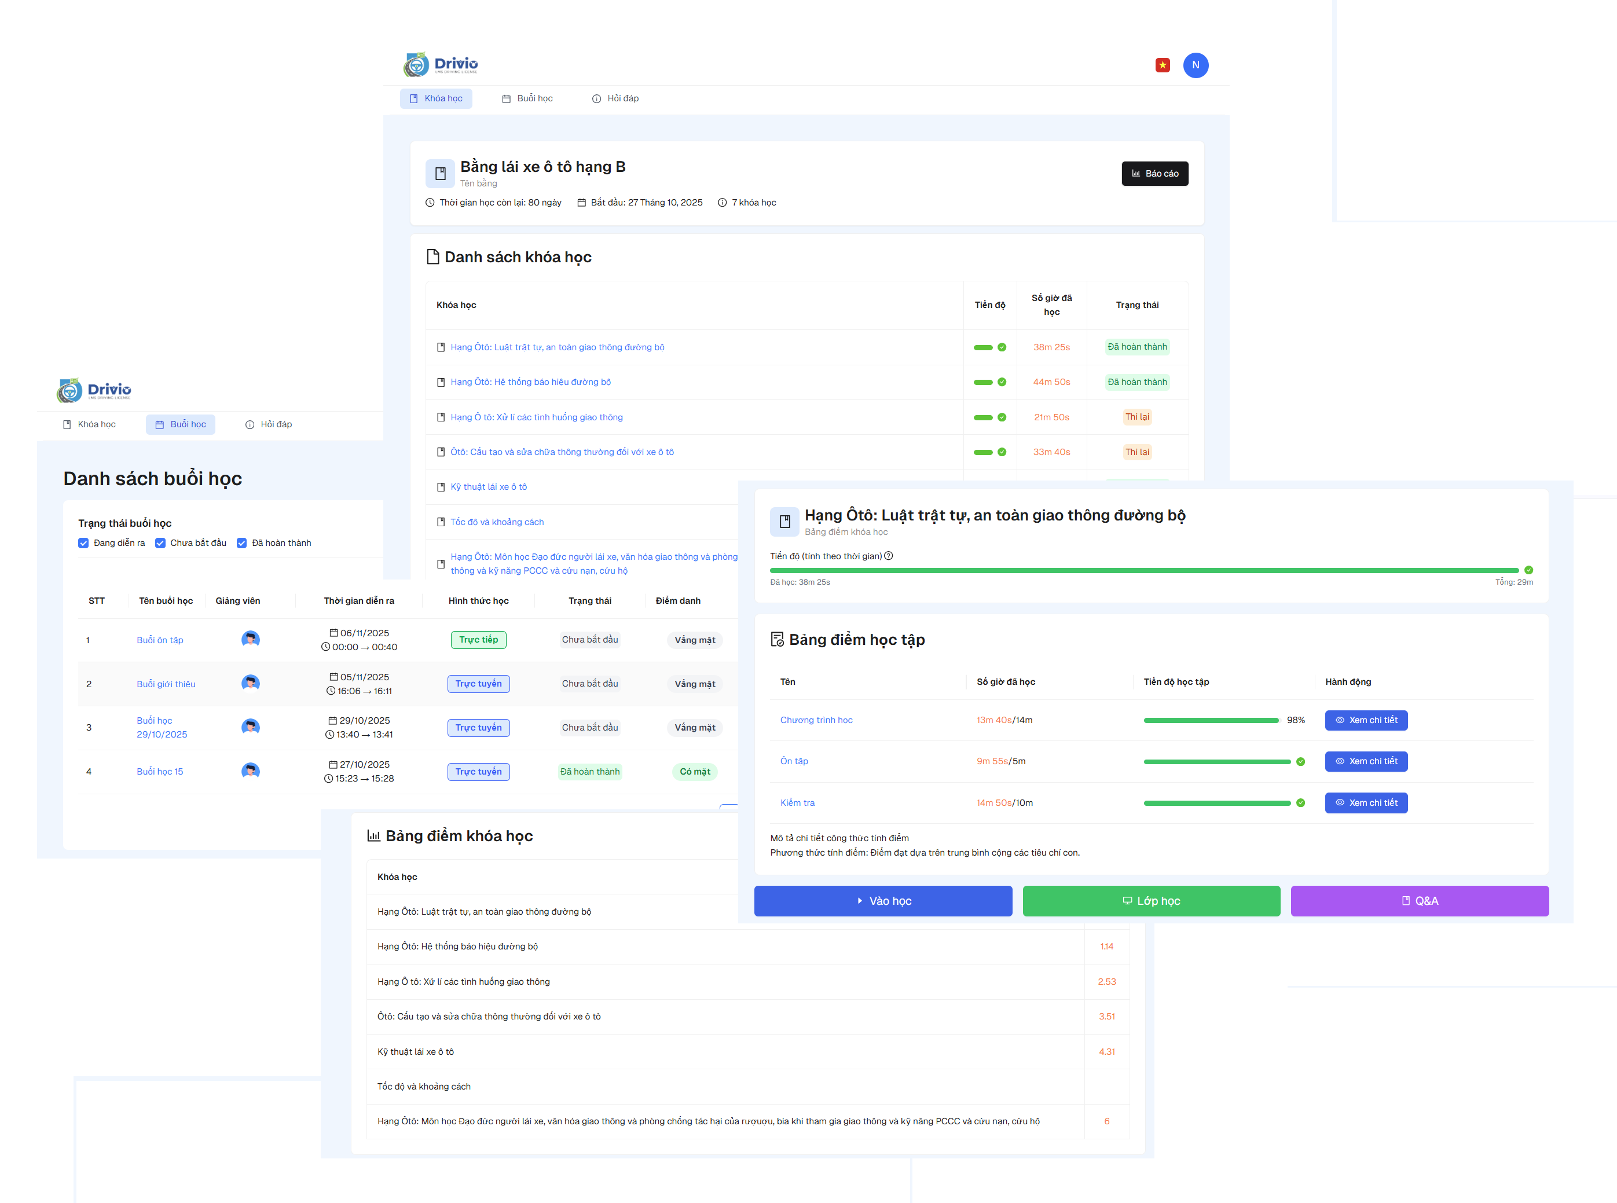This screenshot has width=1617, height=1203.
Task: Toggle the Chưa bắt đầu checkbox
Action: point(160,543)
